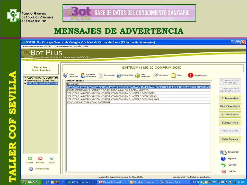247x185 pixels.
Task: Click the Visualización de todos los productos status
Action: point(191,177)
